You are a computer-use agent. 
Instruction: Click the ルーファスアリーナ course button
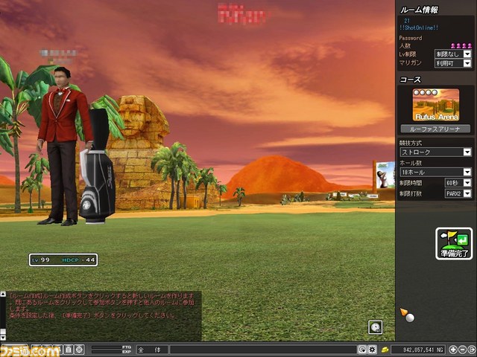point(435,129)
